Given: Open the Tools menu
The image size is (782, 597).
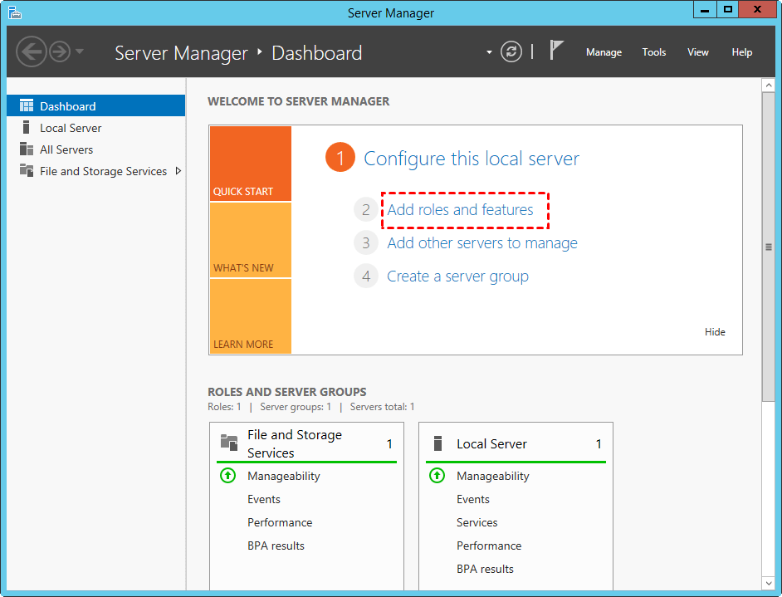Looking at the screenshot, I should coord(653,52).
